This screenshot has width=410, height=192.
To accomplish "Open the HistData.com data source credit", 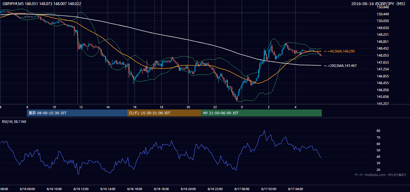I will (380, 175).
